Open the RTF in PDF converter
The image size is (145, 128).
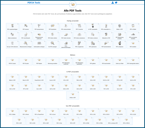(x=133, y=87)
